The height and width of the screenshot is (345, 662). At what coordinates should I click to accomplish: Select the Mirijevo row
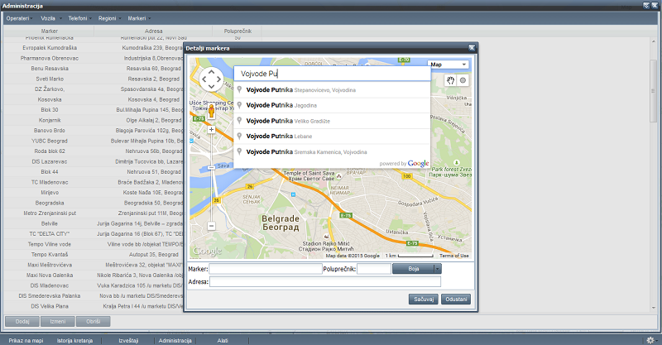94,193
